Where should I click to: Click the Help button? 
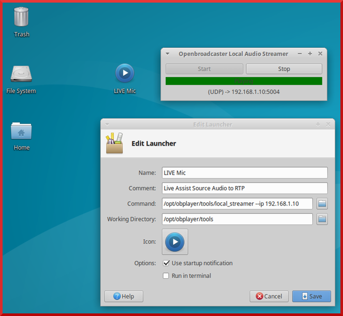[x=124, y=296]
